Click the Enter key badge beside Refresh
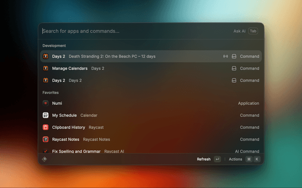The image size is (302, 188). tap(217, 159)
